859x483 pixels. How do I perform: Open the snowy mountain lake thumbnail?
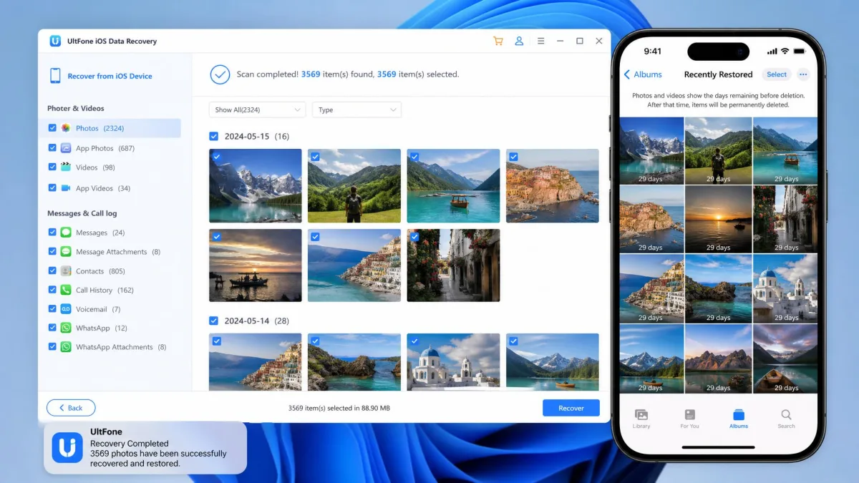coord(256,186)
